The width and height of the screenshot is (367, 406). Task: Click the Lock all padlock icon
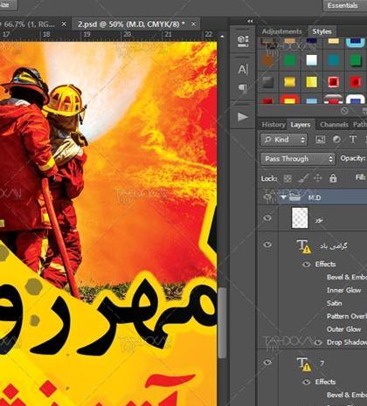coord(333,178)
